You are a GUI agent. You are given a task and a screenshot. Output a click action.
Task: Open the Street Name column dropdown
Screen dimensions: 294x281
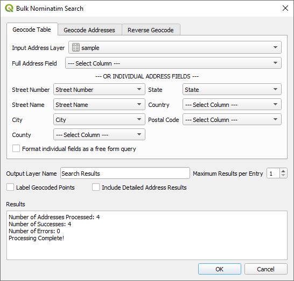99,104
